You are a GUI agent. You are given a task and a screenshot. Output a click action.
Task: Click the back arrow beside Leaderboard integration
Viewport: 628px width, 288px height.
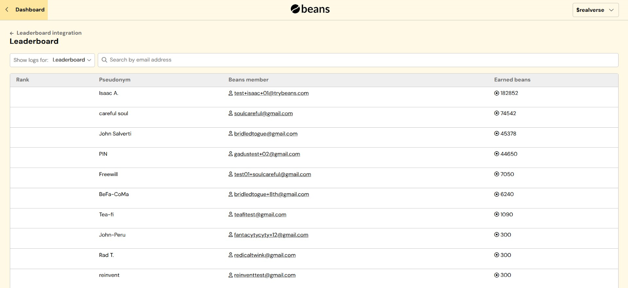[12, 33]
